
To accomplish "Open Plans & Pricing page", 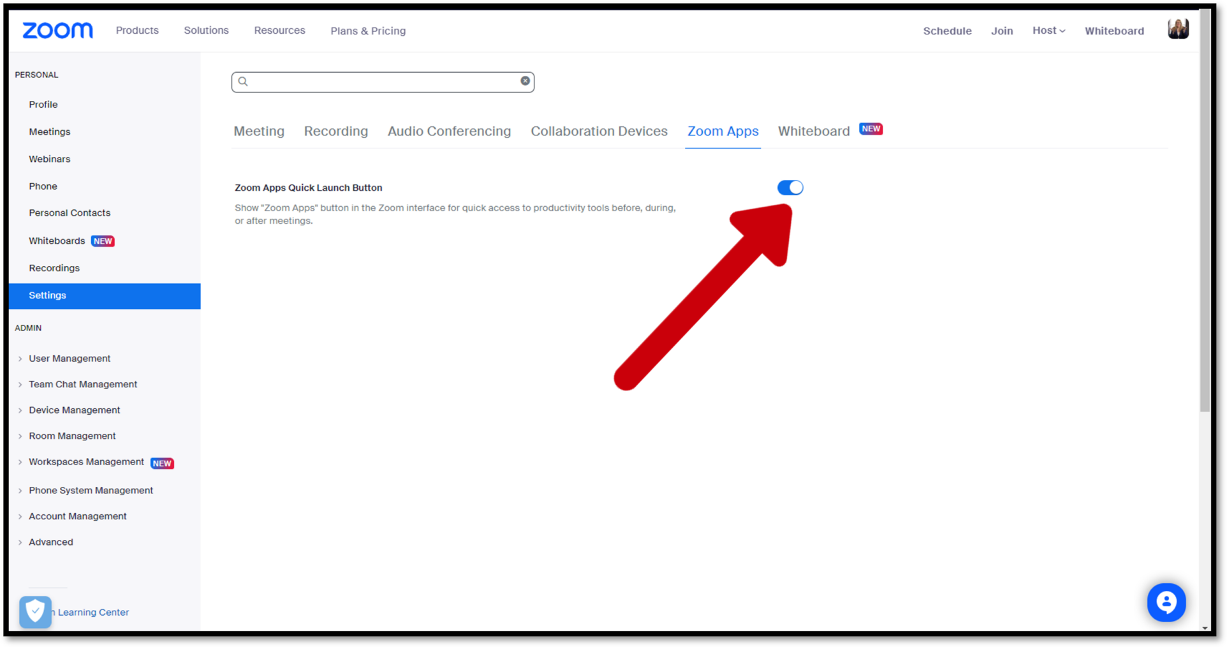I will (368, 31).
